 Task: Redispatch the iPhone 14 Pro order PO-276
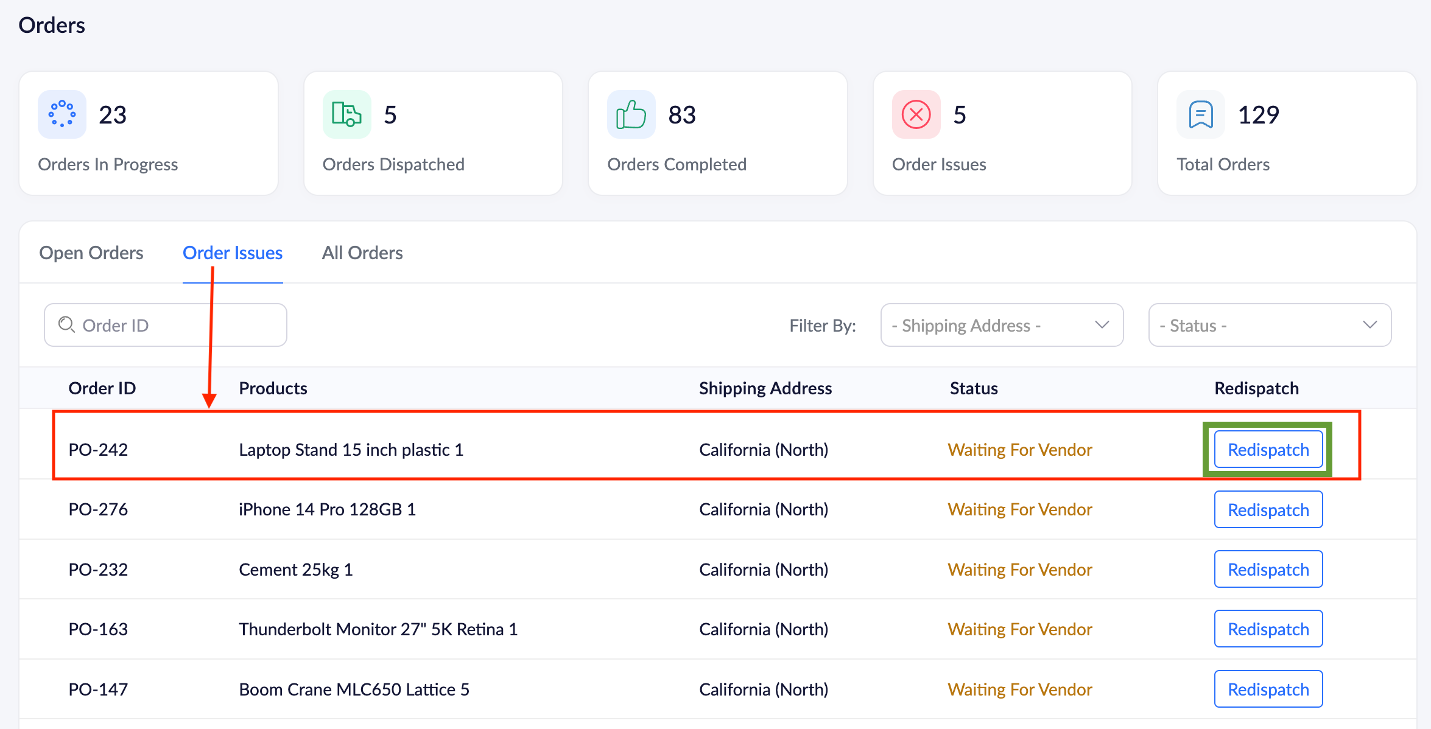tap(1268, 510)
